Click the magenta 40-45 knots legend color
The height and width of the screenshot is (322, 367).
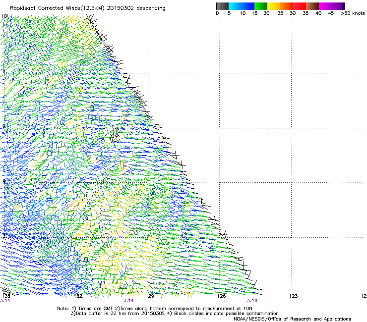coord(325,6)
